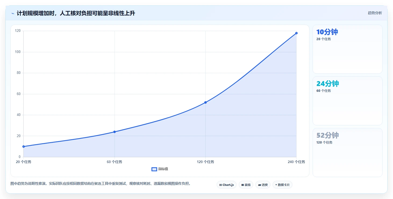Click the data point at 60 个任务
The image size is (393, 199).
tap(115, 132)
